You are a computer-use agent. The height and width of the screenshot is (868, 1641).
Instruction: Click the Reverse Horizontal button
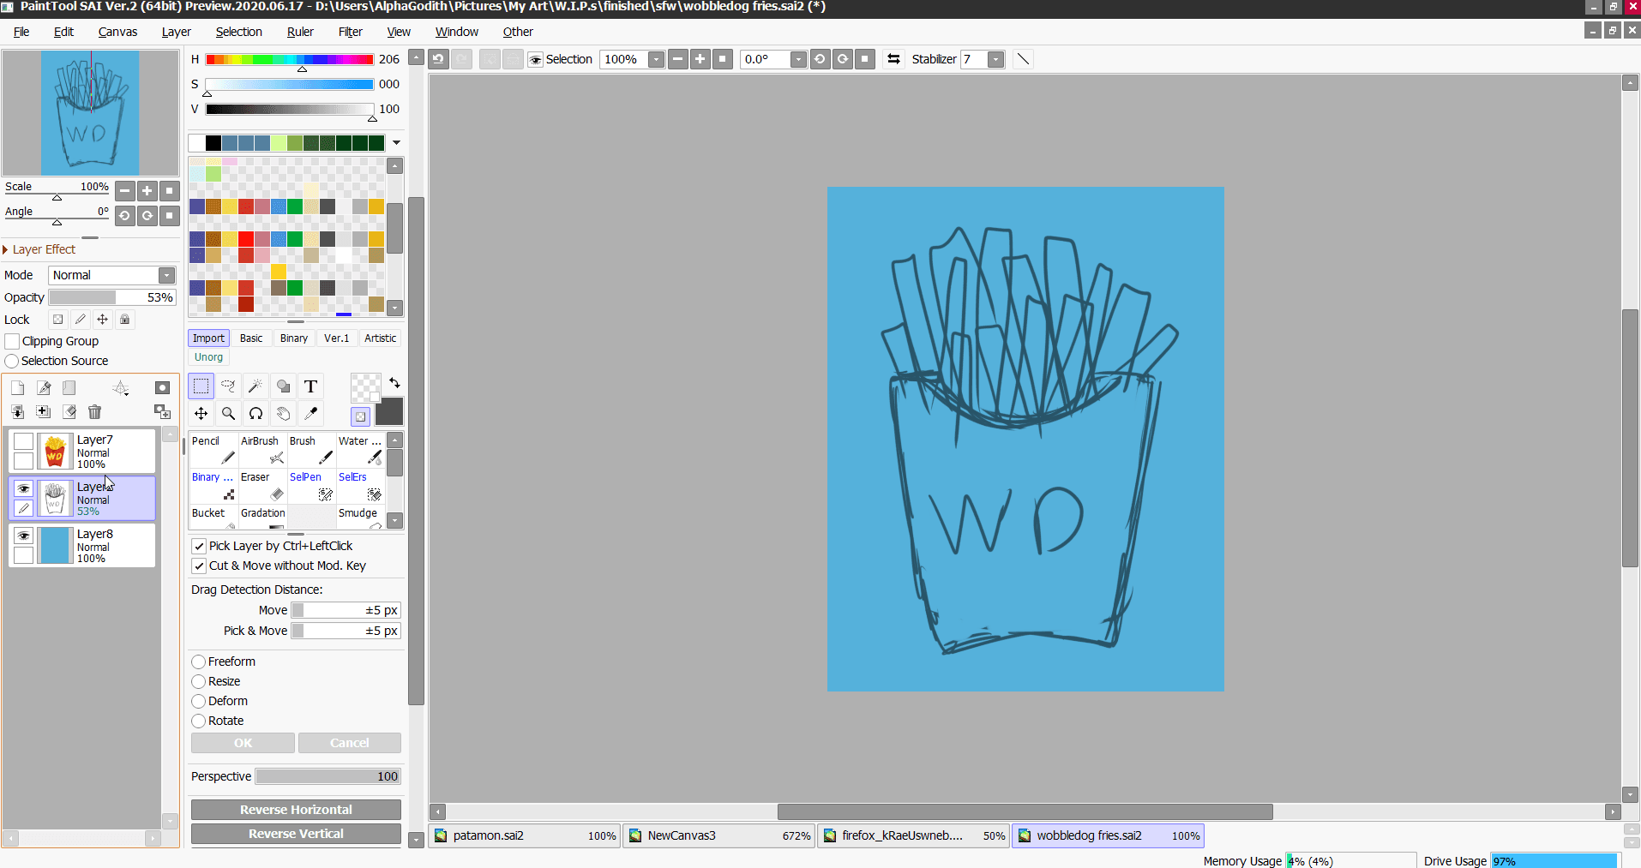[296, 810]
